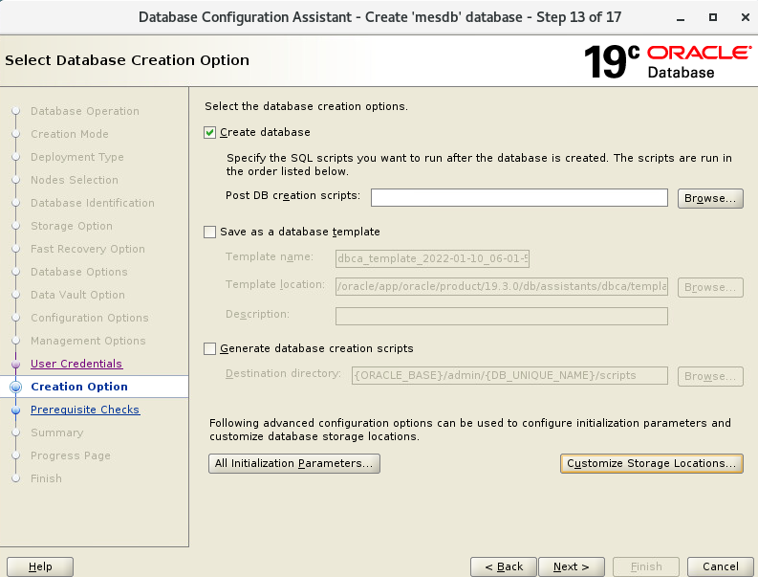Jump to the Prerequisite Checks step
This screenshot has width=758, height=577.
[x=85, y=410]
